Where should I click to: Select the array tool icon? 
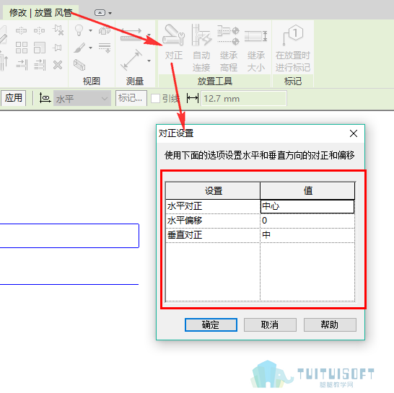pos(22,48)
